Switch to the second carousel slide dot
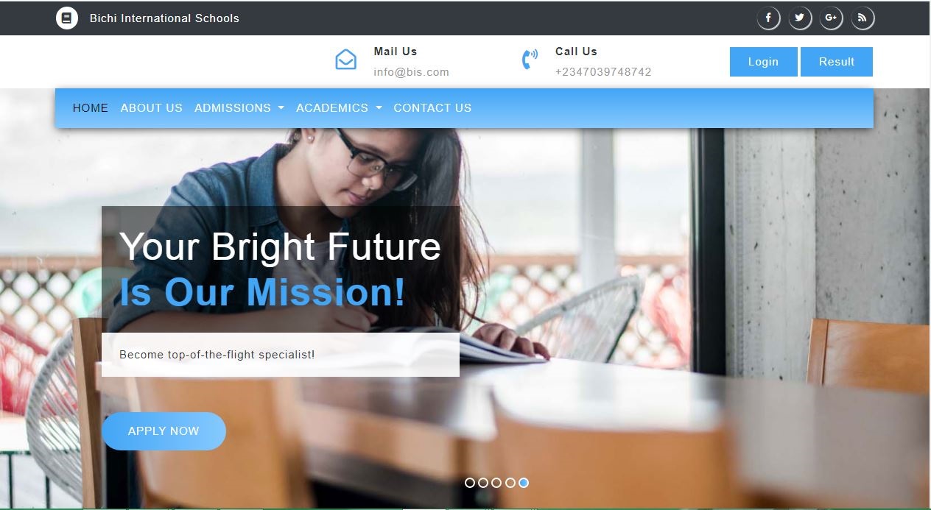Image resolution: width=931 pixels, height=510 pixels. click(483, 483)
